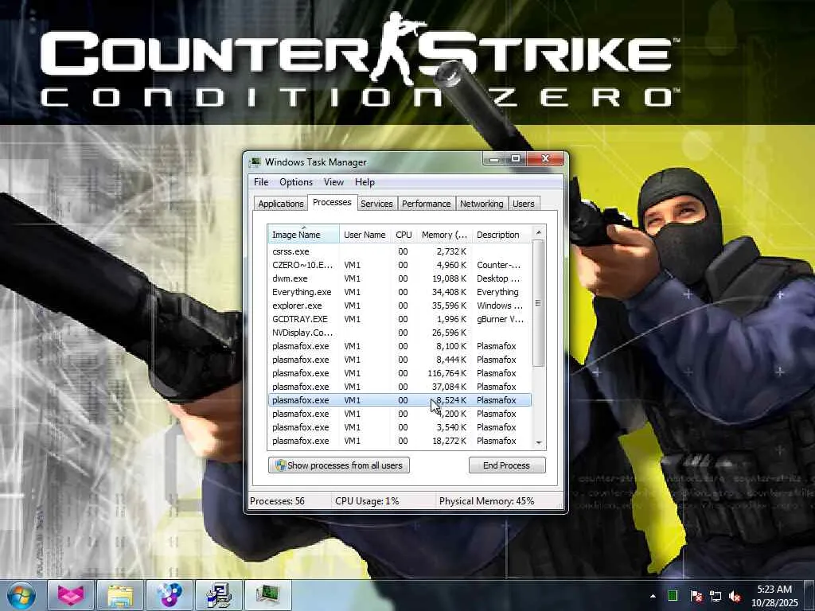Image resolution: width=815 pixels, height=611 pixels.
Task: Select the NVDisplay.Co... process row
Action: pos(400,333)
